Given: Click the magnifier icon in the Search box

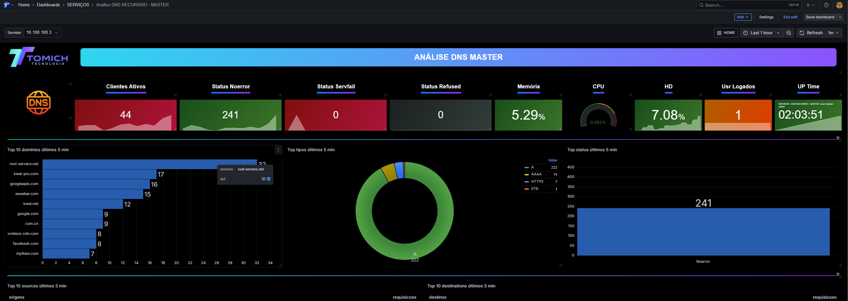Looking at the screenshot, I should pos(701,5).
